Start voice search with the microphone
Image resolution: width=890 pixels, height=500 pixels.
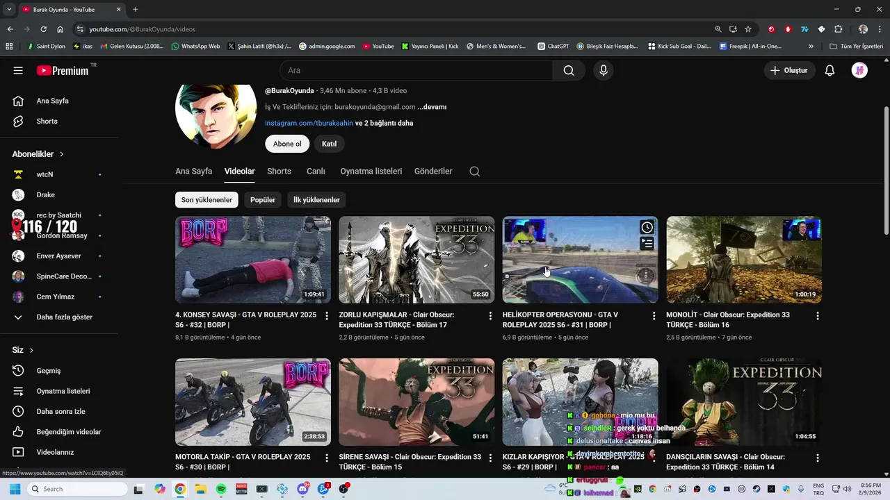[x=603, y=70]
